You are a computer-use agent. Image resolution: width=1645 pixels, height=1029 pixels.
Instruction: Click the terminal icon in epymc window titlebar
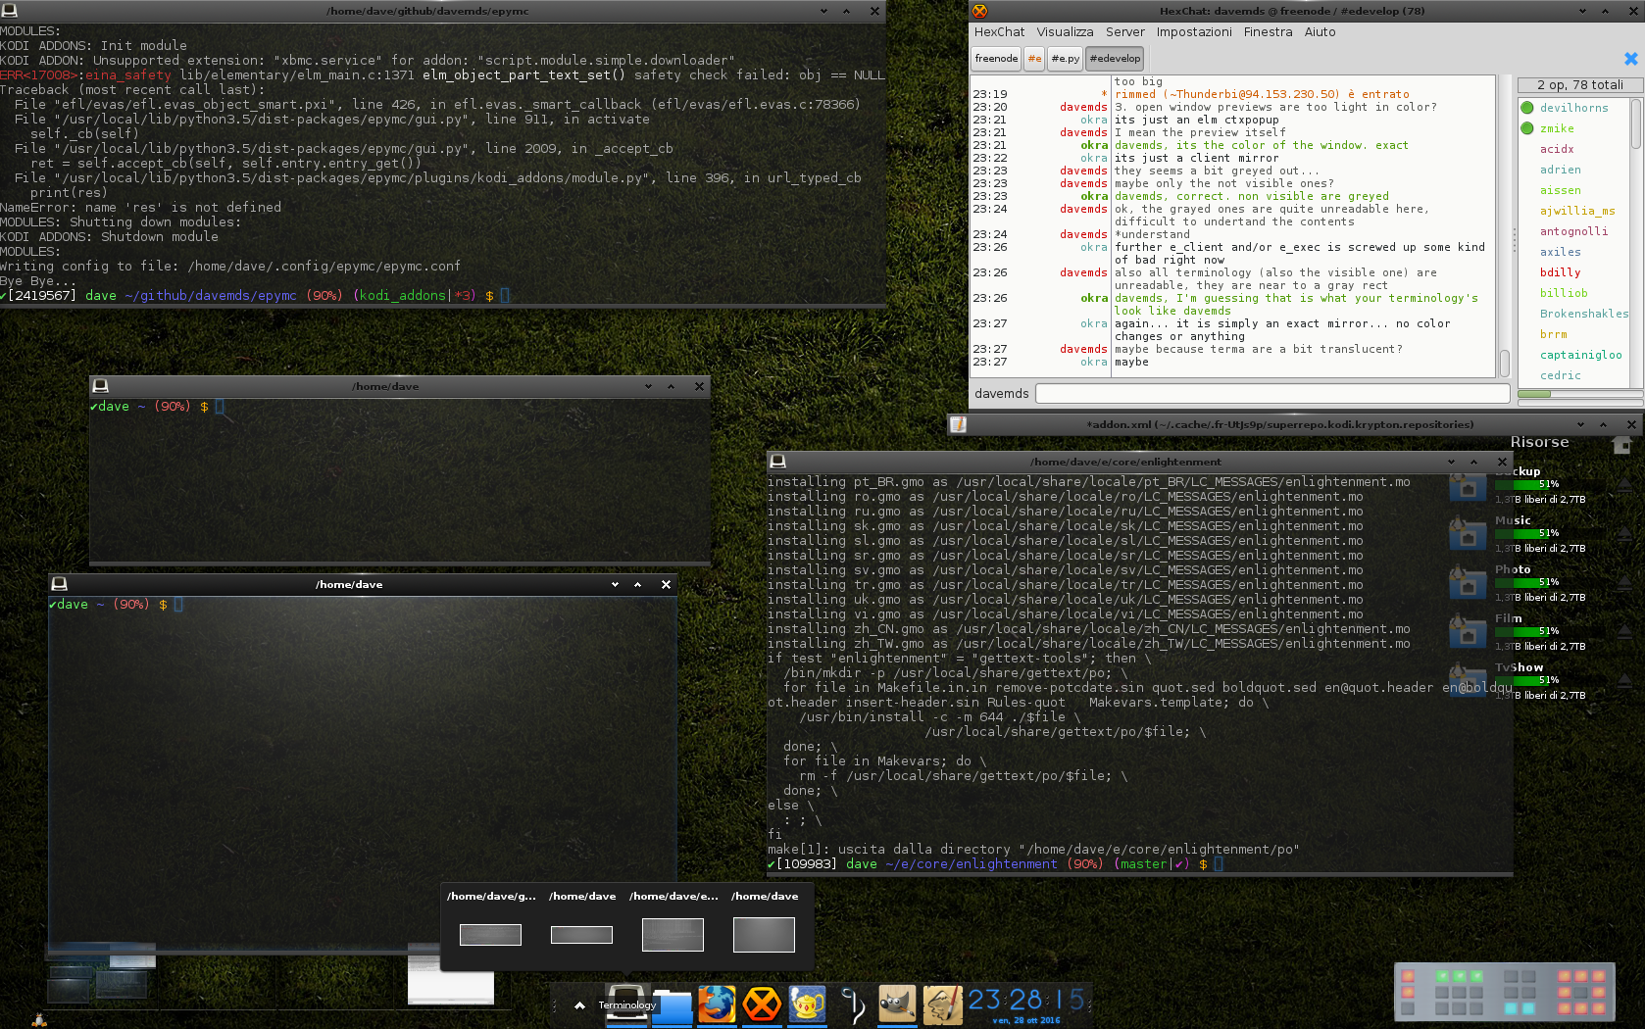click(10, 11)
